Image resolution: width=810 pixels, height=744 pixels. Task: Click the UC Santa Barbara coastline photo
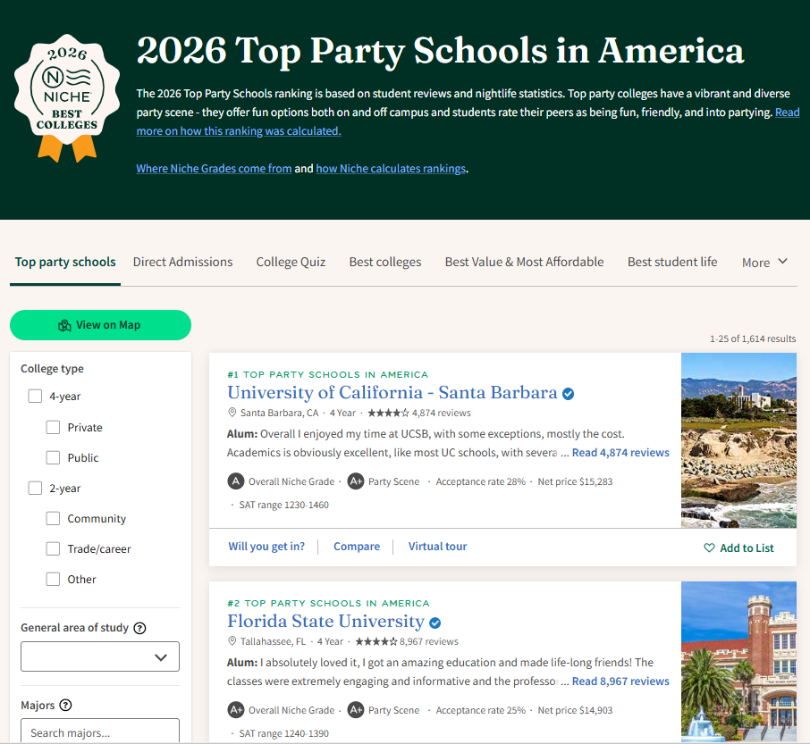click(738, 439)
